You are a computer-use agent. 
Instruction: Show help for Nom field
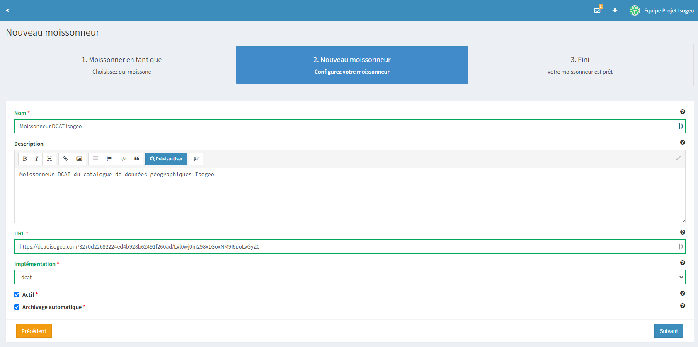pos(683,112)
